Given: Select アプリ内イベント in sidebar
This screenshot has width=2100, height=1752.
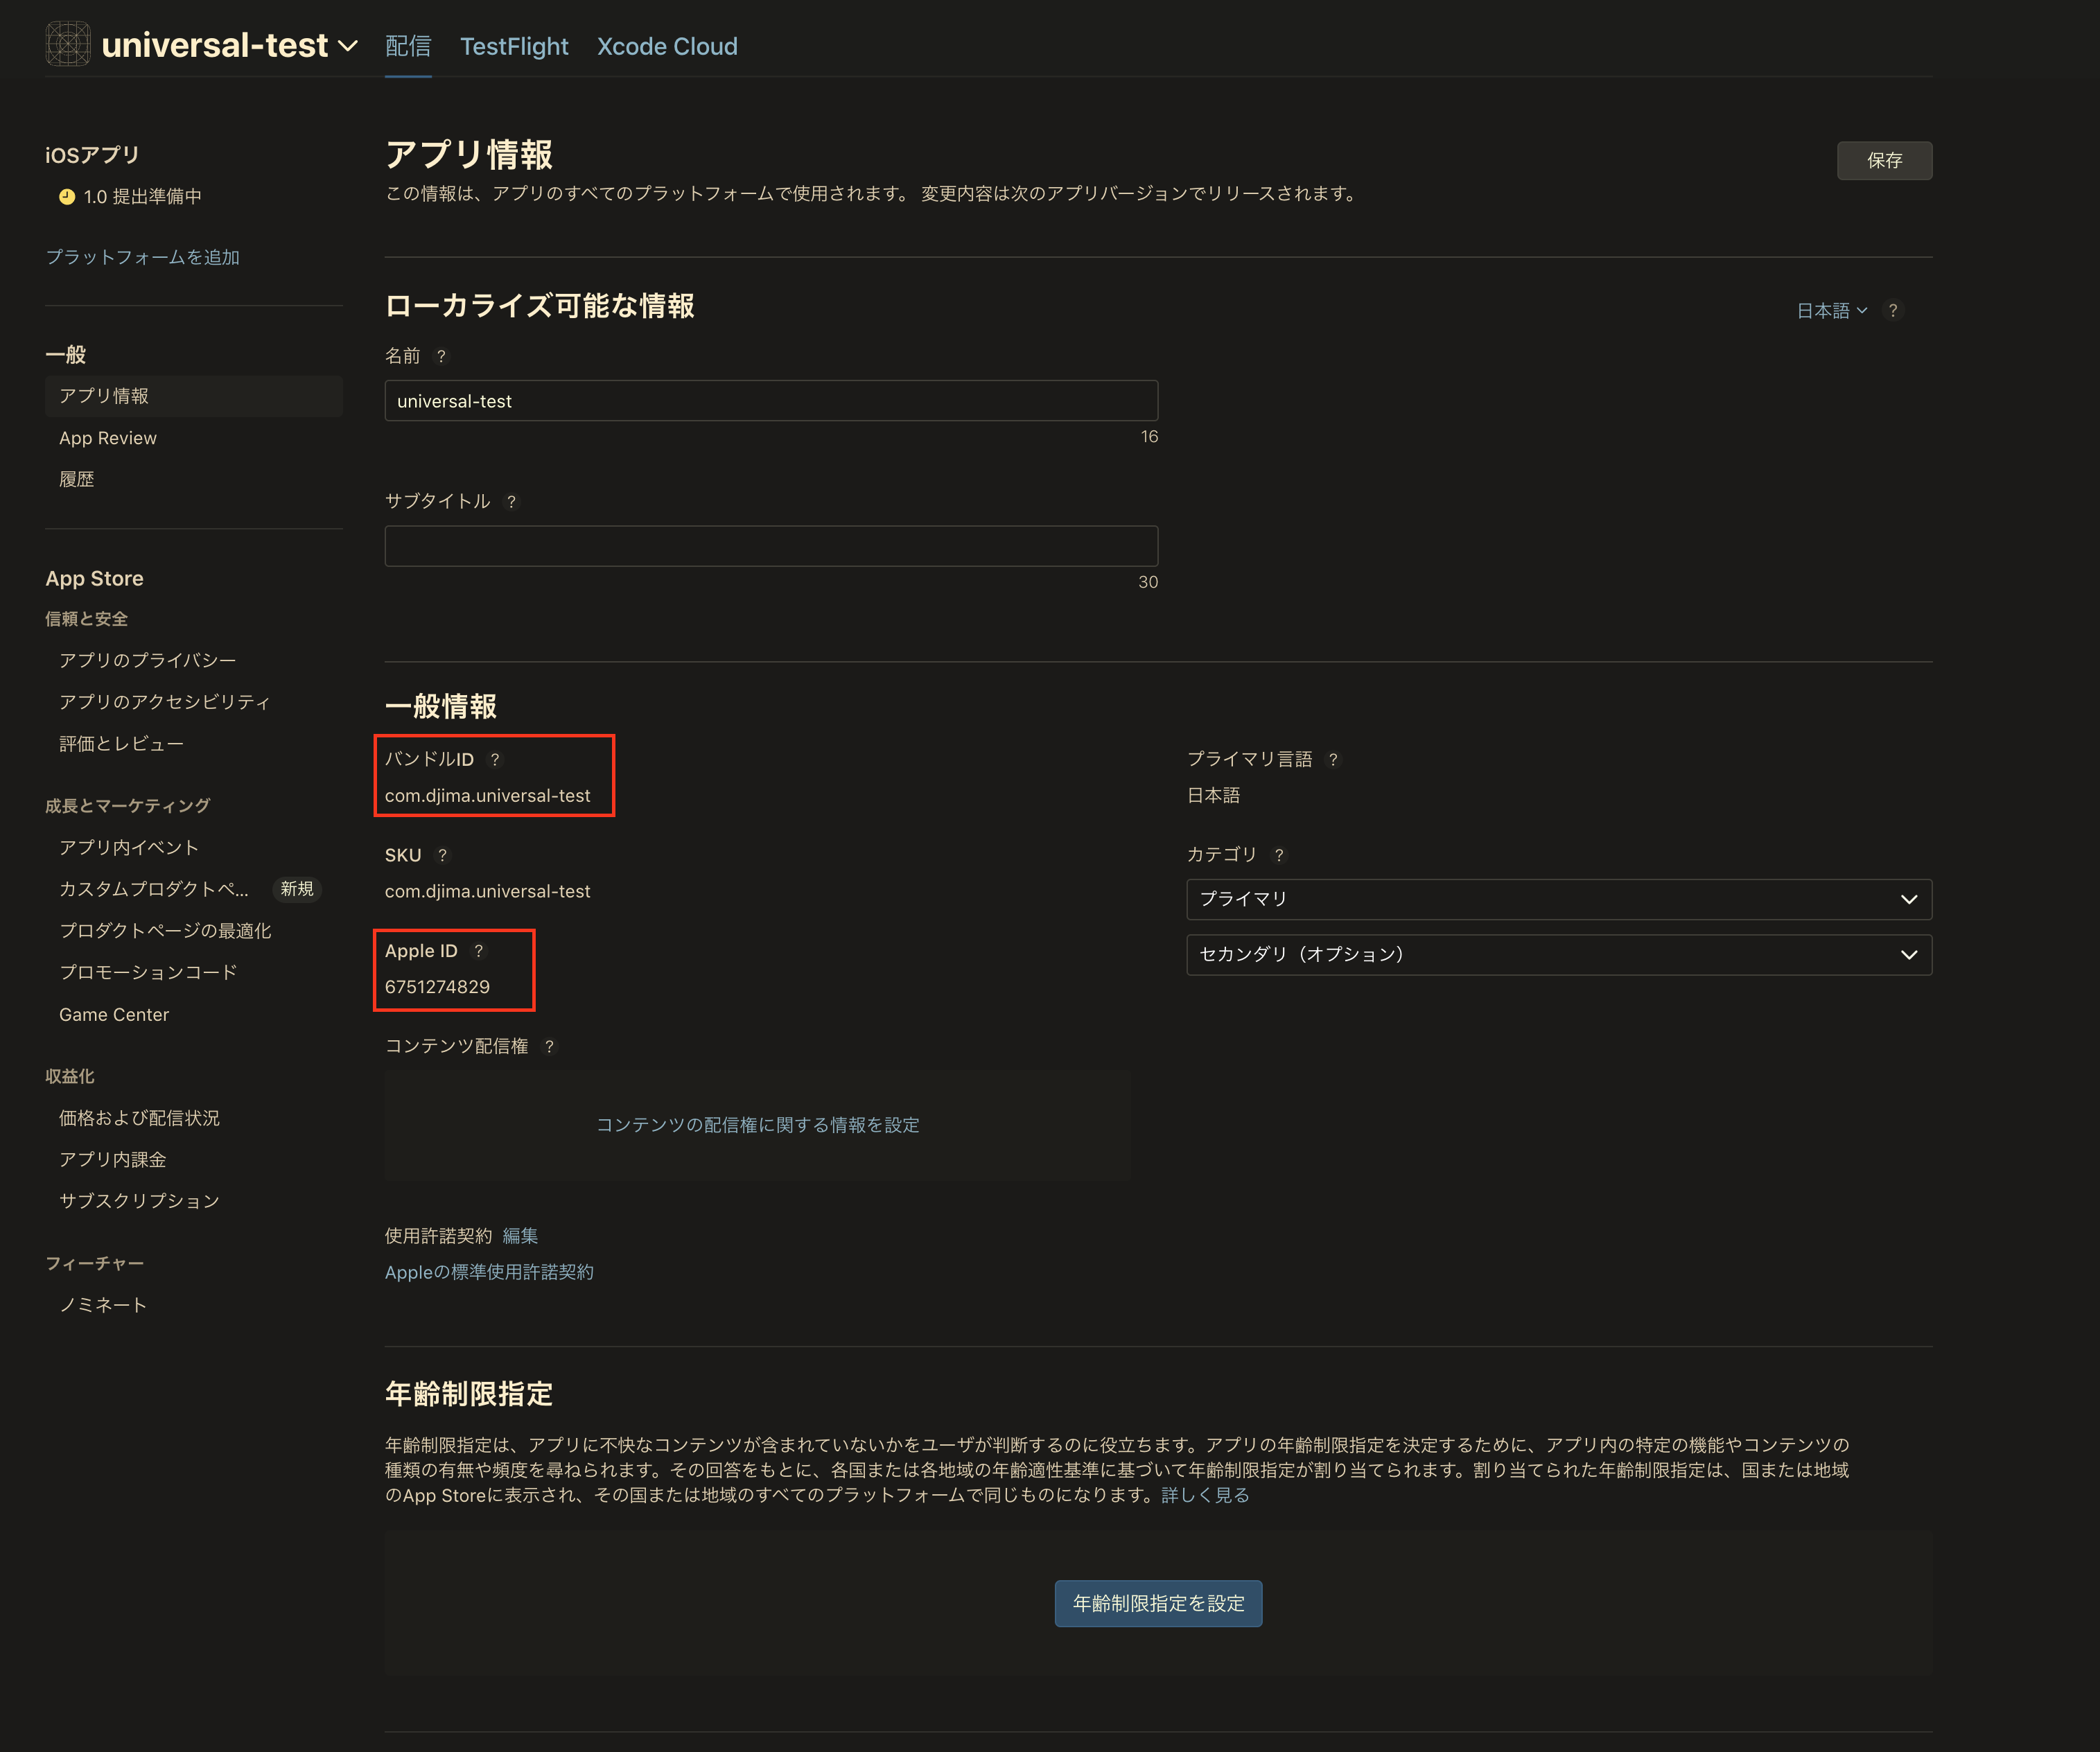Looking at the screenshot, I should pyautogui.click(x=129, y=847).
